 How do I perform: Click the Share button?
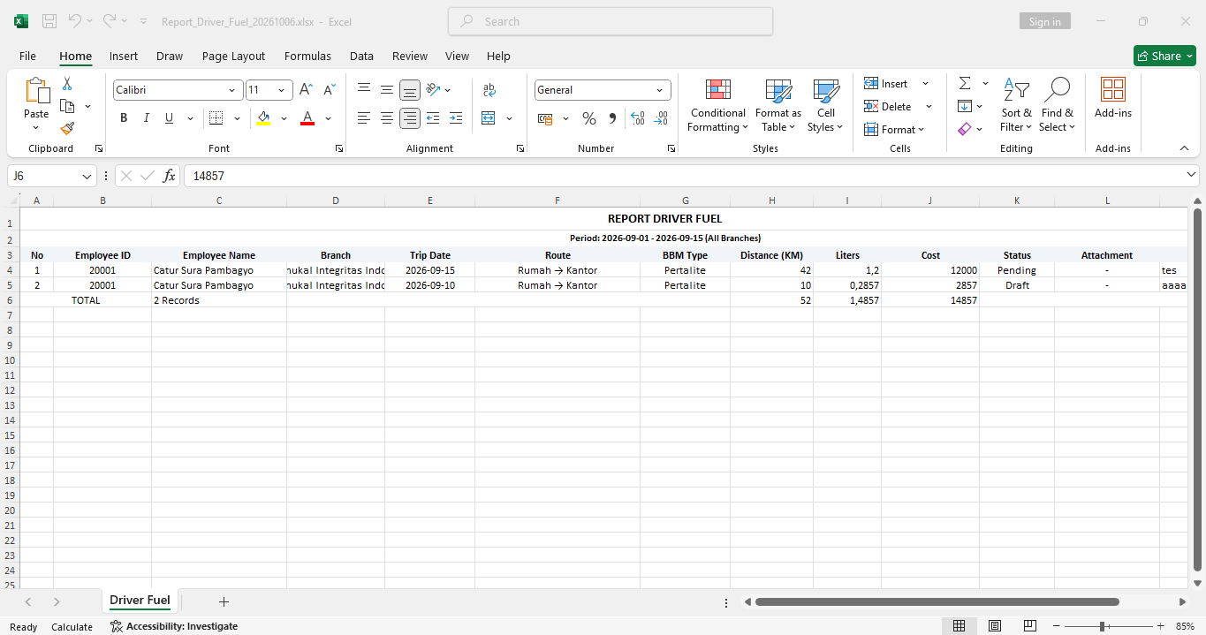(x=1164, y=56)
